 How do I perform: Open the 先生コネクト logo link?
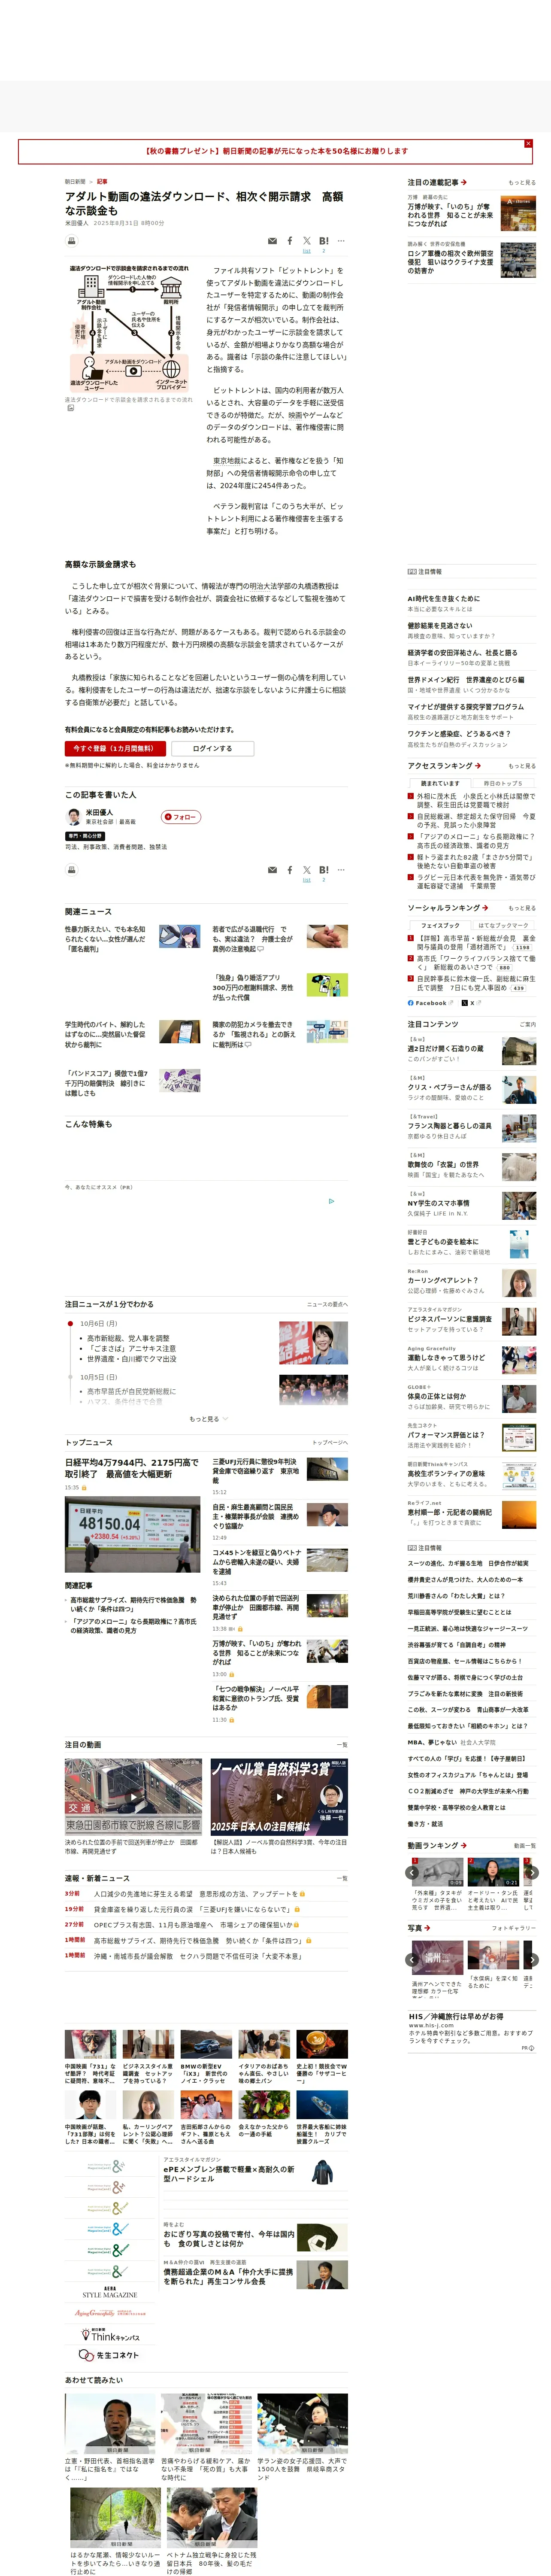[x=110, y=2355]
